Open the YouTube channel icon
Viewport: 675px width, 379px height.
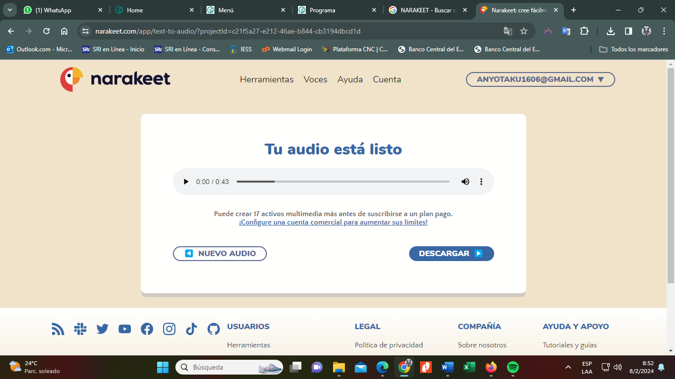click(x=125, y=329)
